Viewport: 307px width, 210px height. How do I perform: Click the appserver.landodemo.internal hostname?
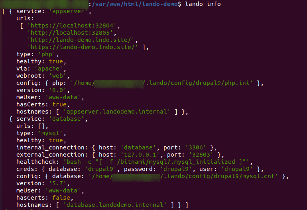pyautogui.click(x=117, y=112)
